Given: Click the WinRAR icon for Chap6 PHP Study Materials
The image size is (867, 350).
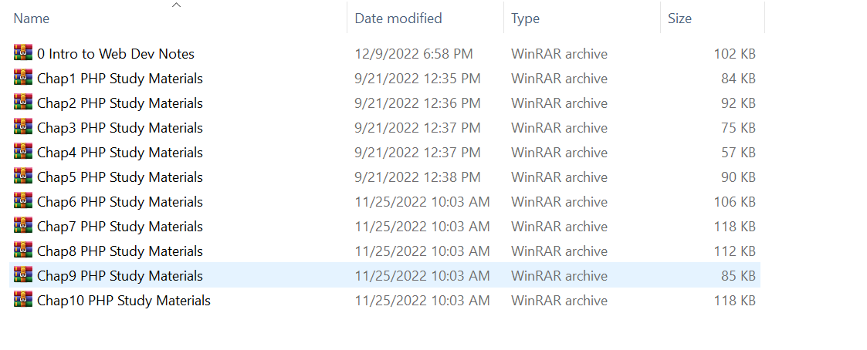Looking at the screenshot, I should click(23, 202).
